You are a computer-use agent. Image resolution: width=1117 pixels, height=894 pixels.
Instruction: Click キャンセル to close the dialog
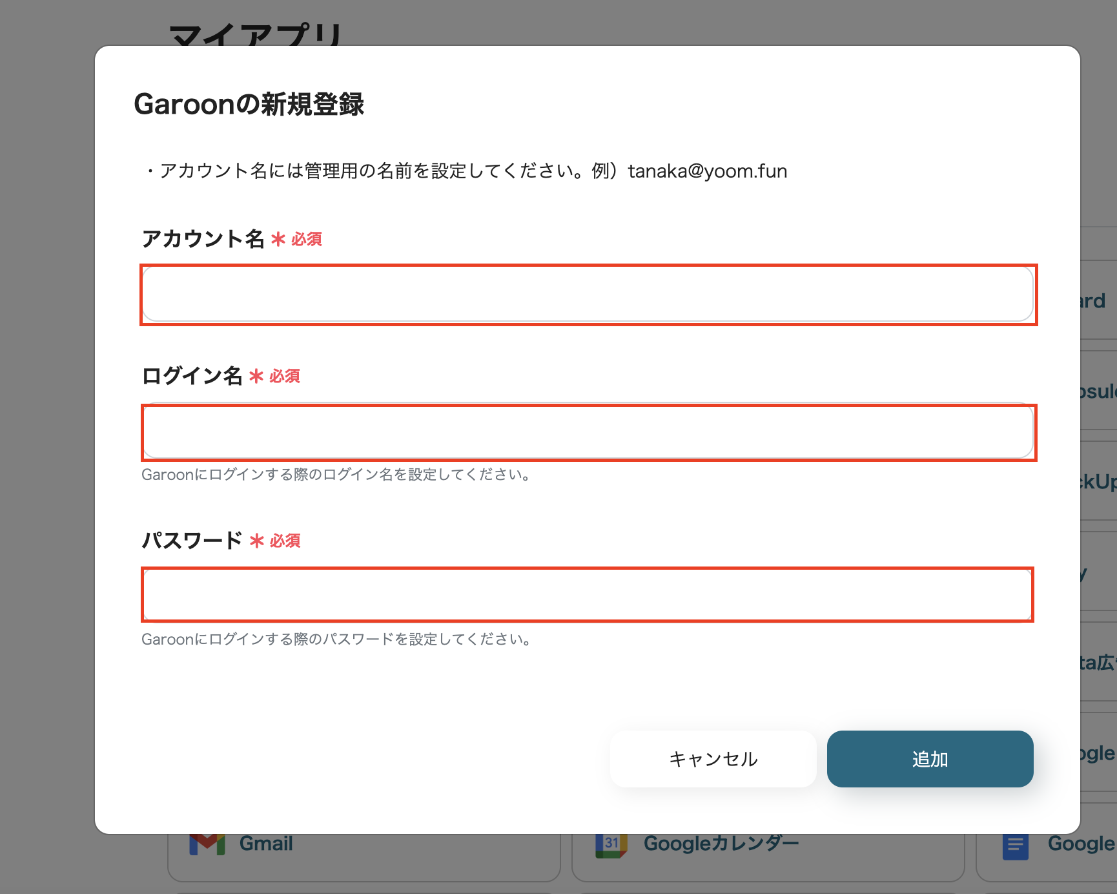click(712, 759)
